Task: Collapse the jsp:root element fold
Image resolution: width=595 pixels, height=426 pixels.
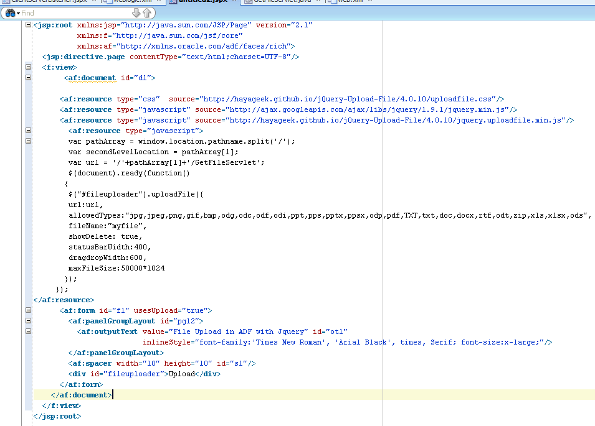Action: tap(28, 25)
